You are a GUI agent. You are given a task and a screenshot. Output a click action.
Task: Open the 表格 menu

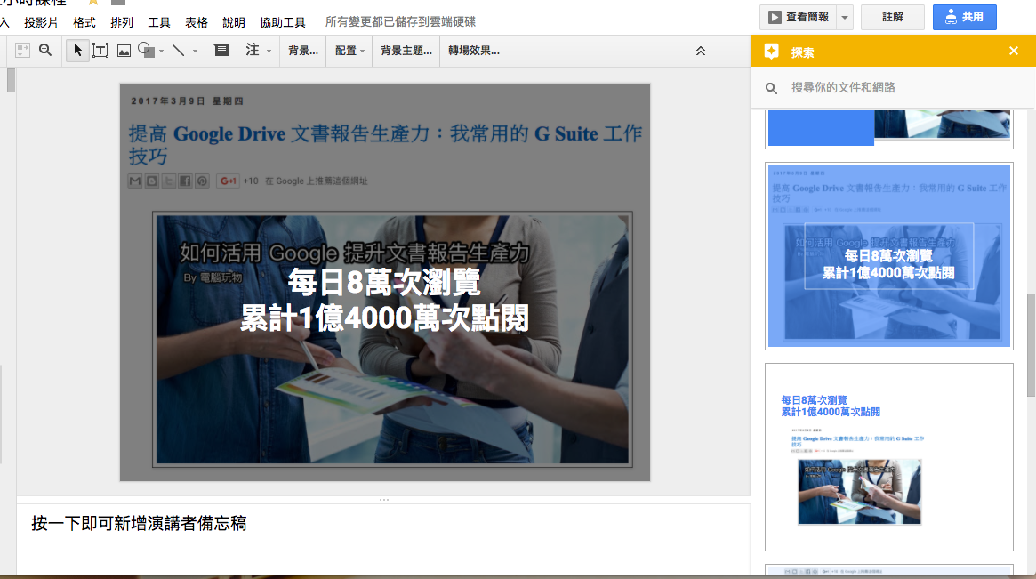point(197,22)
